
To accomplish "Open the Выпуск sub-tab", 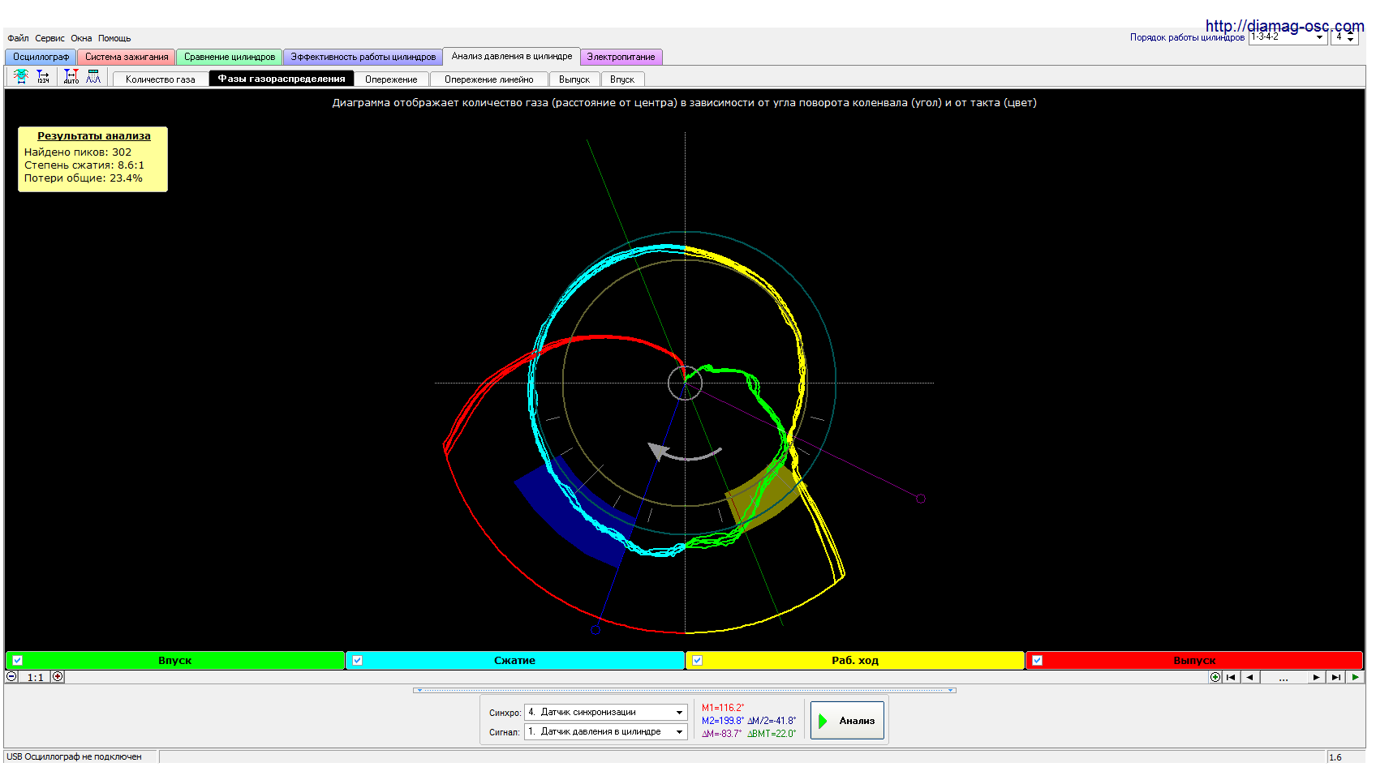I will 574,79.
